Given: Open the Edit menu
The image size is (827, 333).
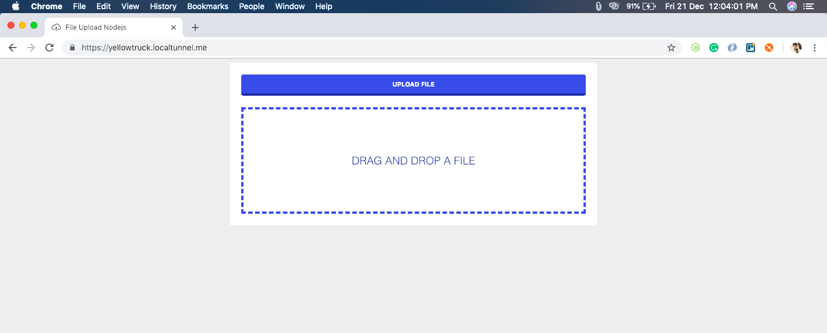Looking at the screenshot, I should point(103,6).
